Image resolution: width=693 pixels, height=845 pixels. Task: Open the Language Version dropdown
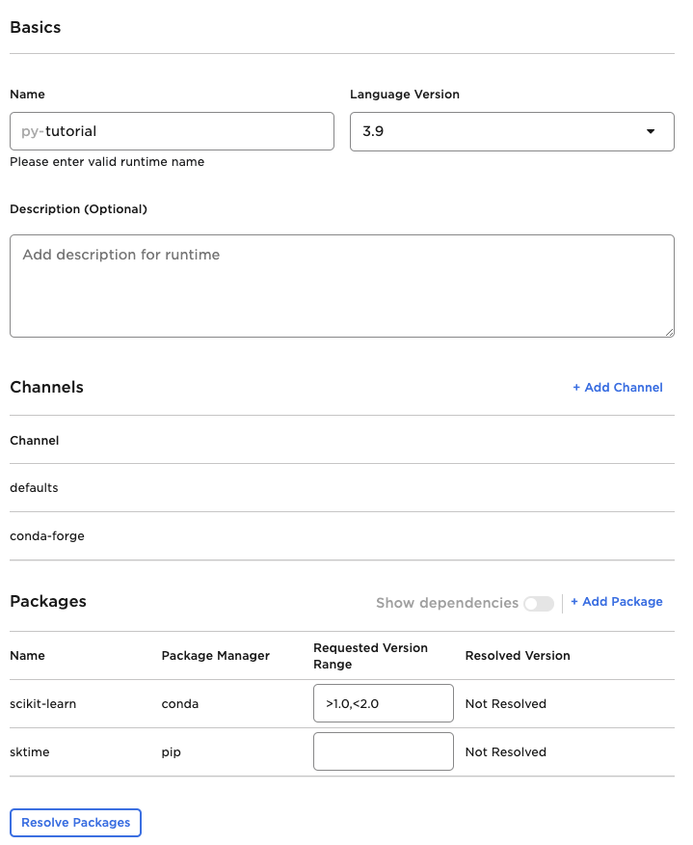point(511,131)
